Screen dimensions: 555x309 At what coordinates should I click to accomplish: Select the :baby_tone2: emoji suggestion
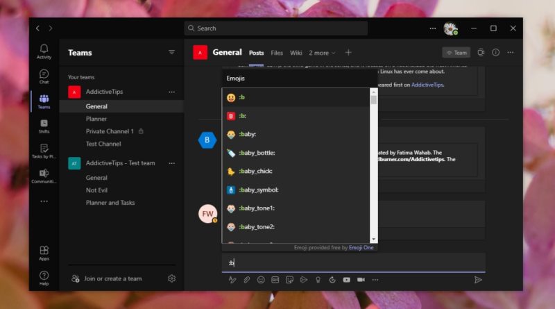(x=296, y=227)
